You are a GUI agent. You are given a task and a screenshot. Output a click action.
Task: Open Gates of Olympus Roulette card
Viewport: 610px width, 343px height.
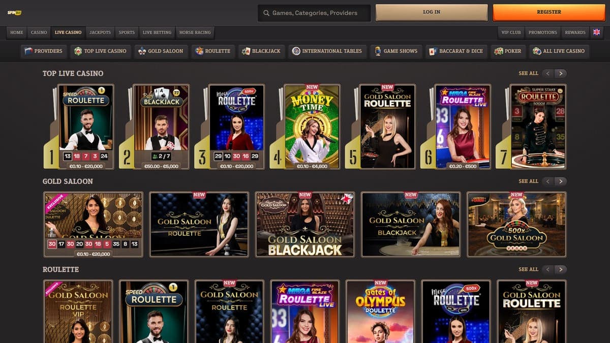pos(380,311)
